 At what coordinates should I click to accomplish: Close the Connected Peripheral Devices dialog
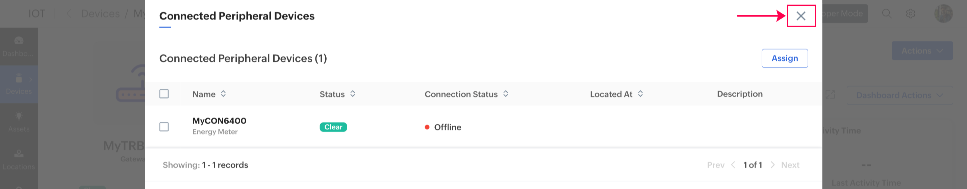point(801,16)
